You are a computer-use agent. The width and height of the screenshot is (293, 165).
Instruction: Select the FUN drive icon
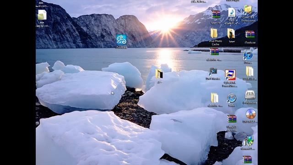click(250, 95)
